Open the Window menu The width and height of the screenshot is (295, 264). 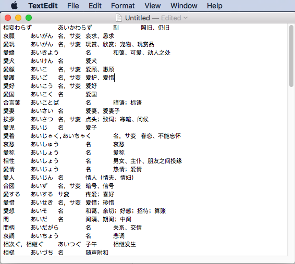(184, 6)
